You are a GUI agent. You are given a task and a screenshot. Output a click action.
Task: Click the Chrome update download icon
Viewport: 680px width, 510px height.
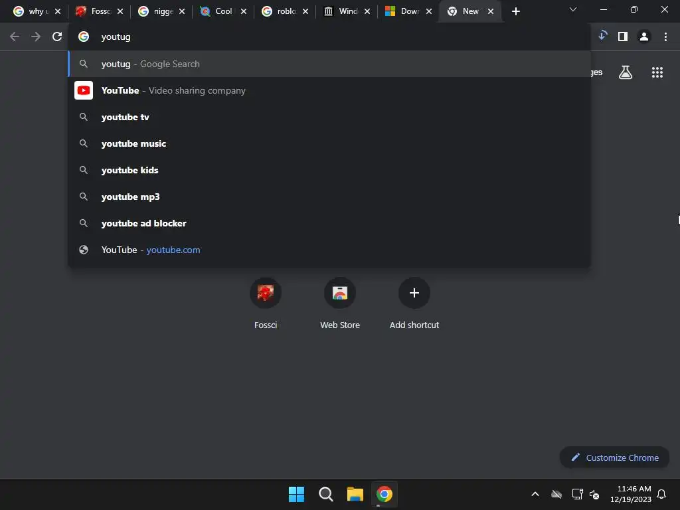click(602, 36)
